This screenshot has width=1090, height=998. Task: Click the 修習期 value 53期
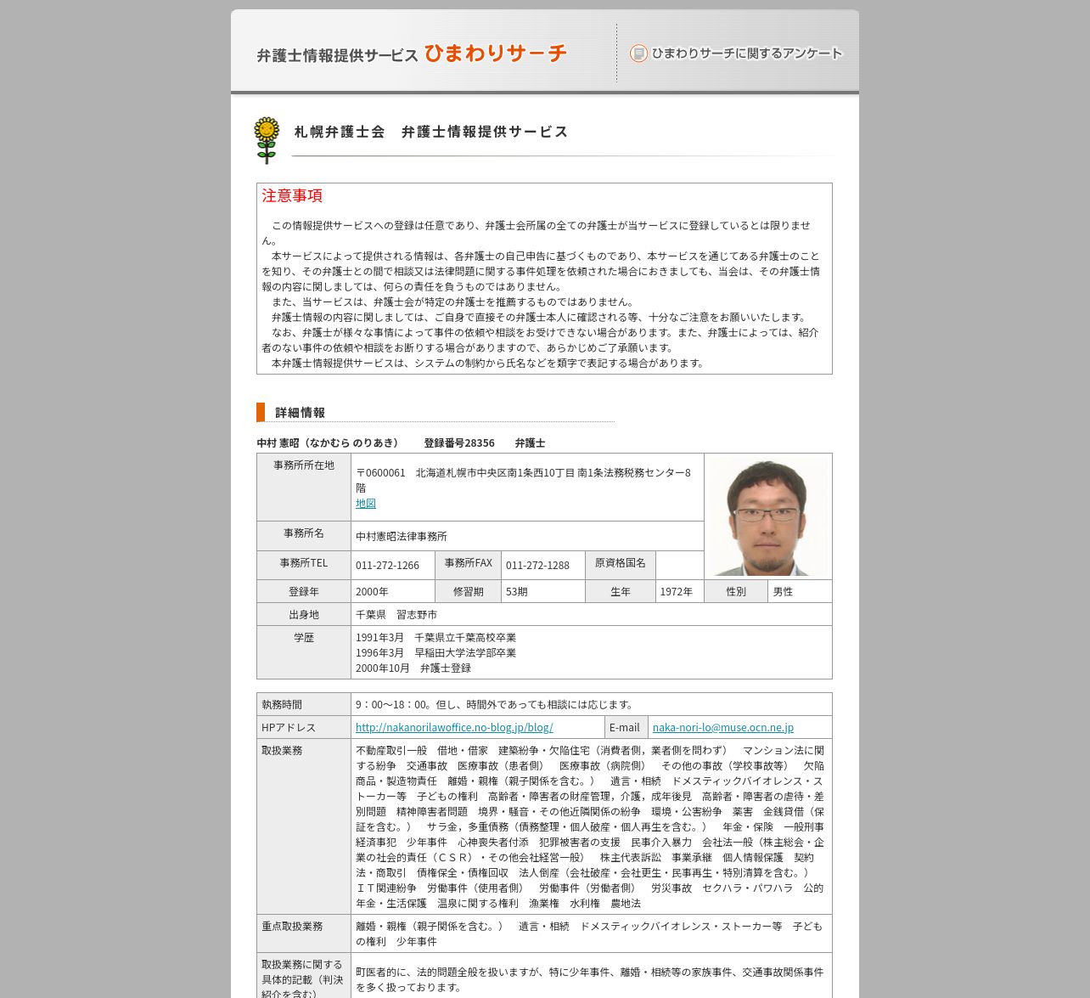pos(517,592)
